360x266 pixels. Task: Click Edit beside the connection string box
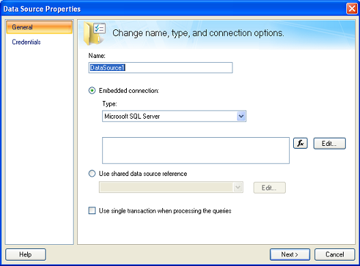(329, 143)
